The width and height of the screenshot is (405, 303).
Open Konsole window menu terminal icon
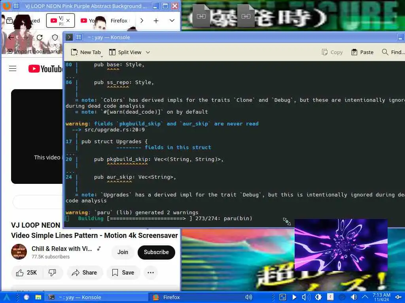coord(69,37)
